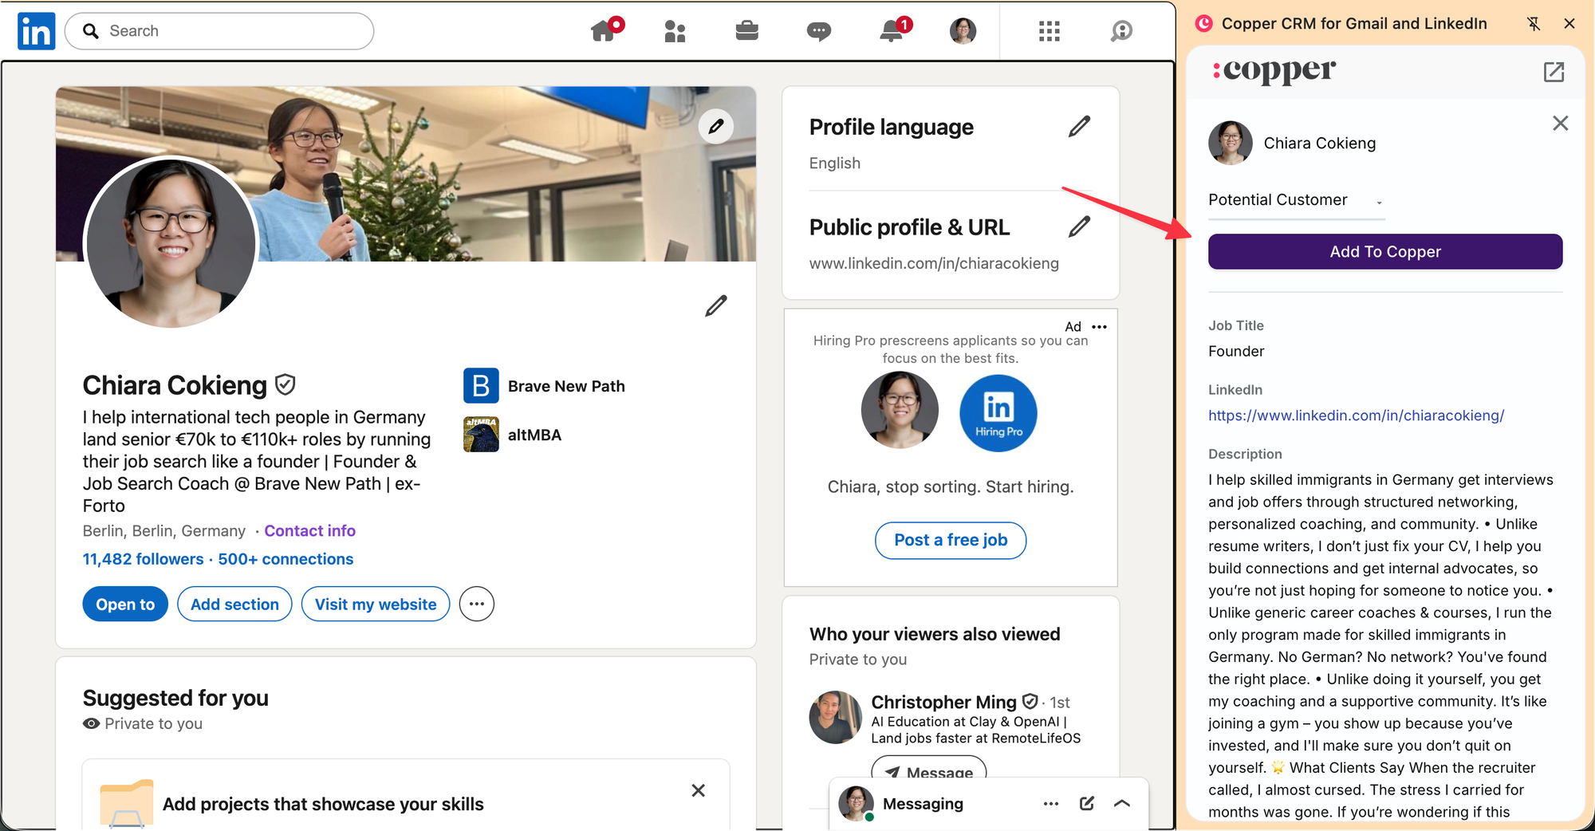View 11,482 followers
This screenshot has width=1595, height=831.
(144, 559)
